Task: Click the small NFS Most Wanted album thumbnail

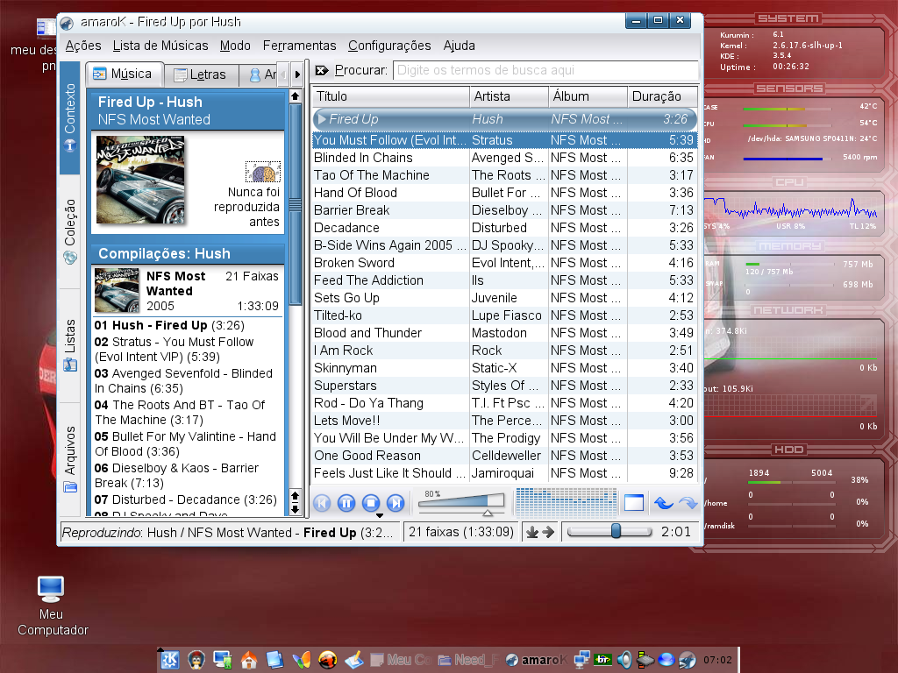Action: point(117,290)
